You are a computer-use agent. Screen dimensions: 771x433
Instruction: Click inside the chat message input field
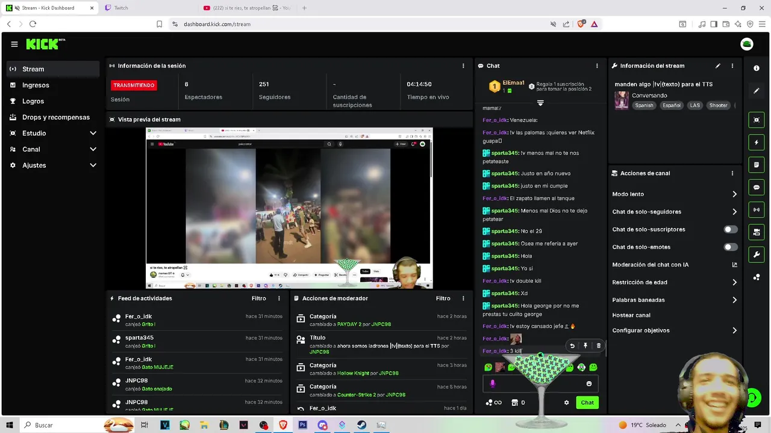[540, 384]
